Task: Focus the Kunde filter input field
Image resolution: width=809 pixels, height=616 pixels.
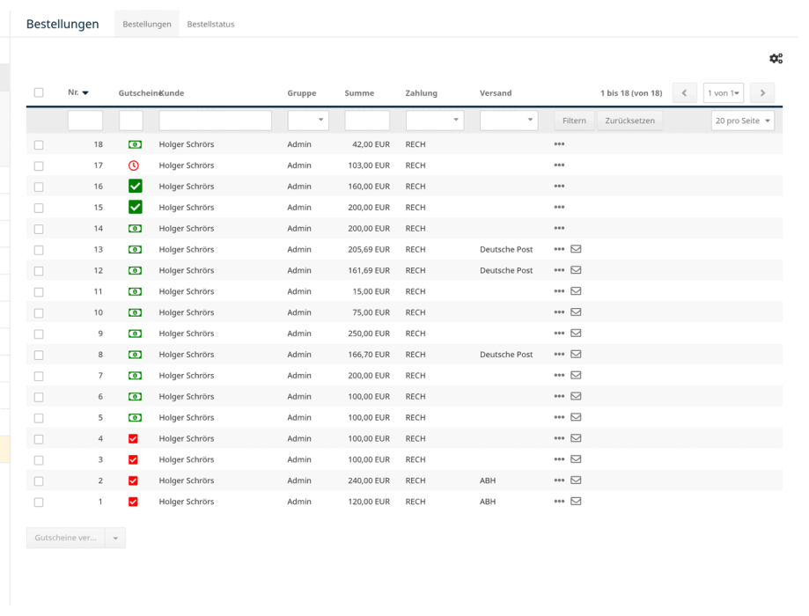Action: [x=215, y=121]
